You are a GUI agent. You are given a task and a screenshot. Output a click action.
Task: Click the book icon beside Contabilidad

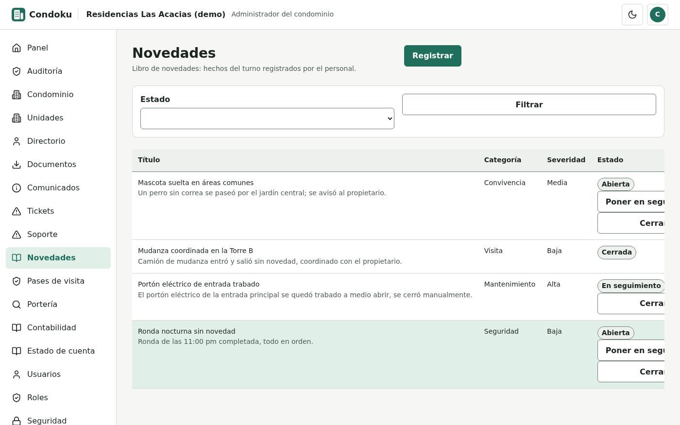coord(17,327)
